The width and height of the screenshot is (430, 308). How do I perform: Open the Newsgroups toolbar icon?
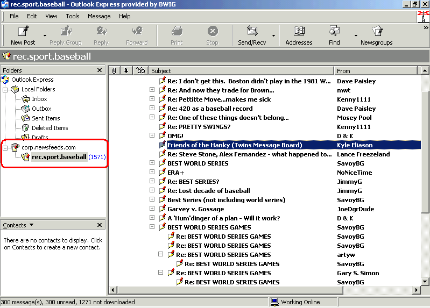[x=377, y=31]
